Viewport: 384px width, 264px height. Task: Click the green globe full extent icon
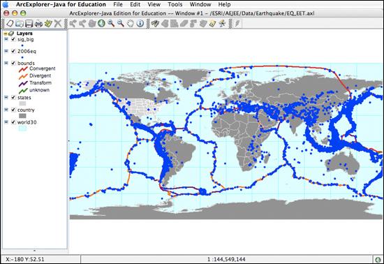coord(101,24)
